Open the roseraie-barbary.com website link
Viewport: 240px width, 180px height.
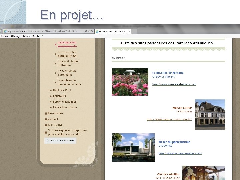pos(174,84)
